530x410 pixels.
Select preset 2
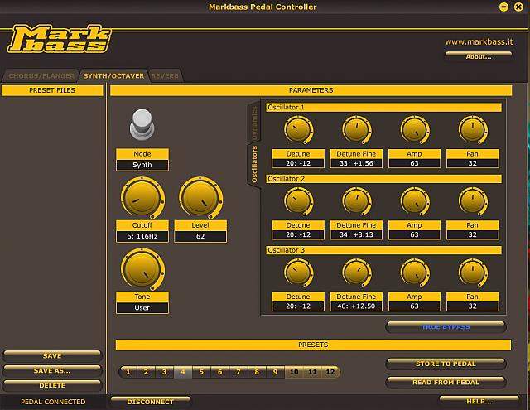(x=146, y=372)
